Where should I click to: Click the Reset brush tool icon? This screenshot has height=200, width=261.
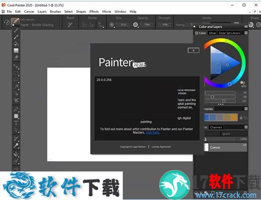click(x=70, y=25)
